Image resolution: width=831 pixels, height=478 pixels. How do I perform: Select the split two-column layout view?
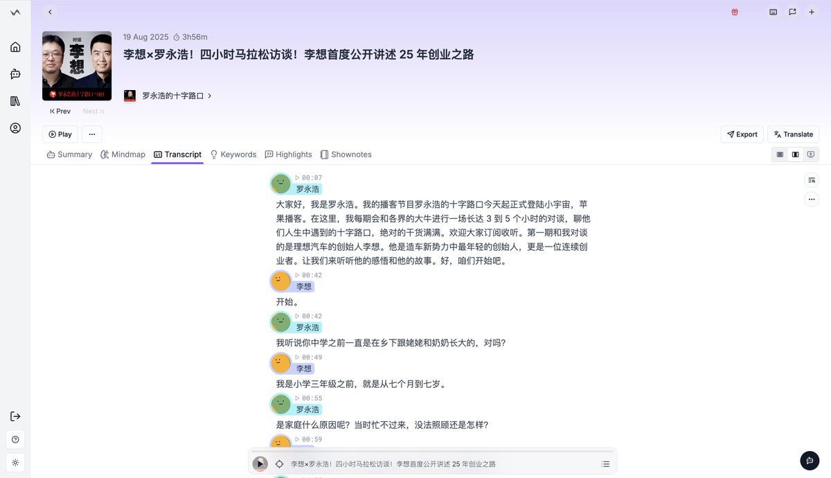click(x=795, y=154)
